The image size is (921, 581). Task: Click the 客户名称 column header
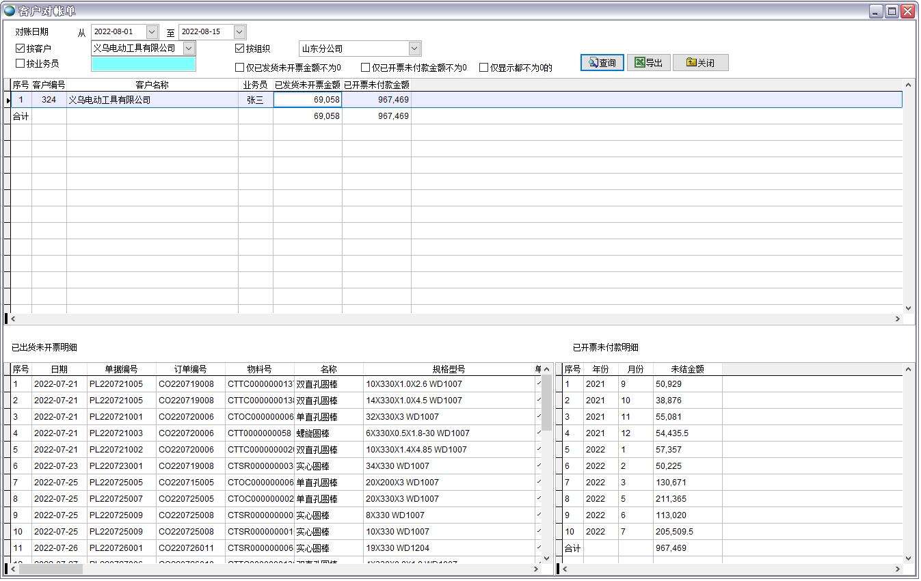(x=152, y=85)
